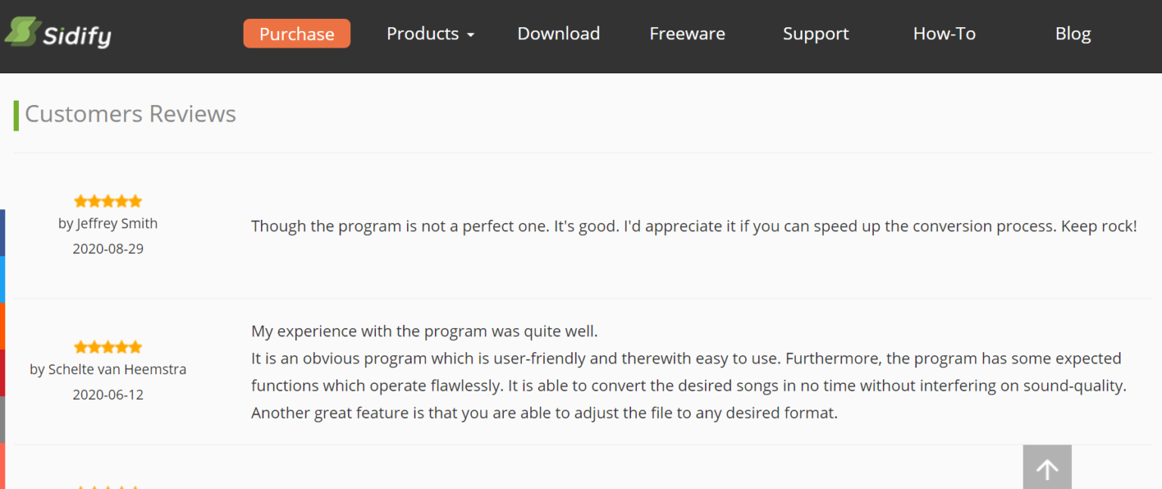Click Schelte van Heemstra's star rating
This screenshot has height=489, width=1162.
[x=108, y=347]
